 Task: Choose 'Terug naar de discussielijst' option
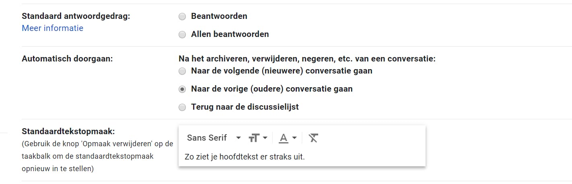[x=182, y=107]
